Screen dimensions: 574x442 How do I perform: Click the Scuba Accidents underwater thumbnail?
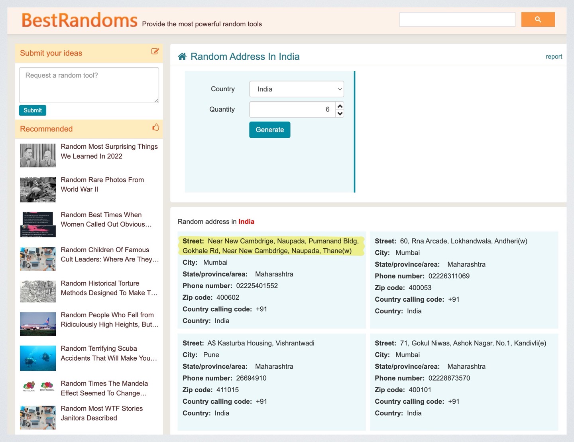click(38, 358)
